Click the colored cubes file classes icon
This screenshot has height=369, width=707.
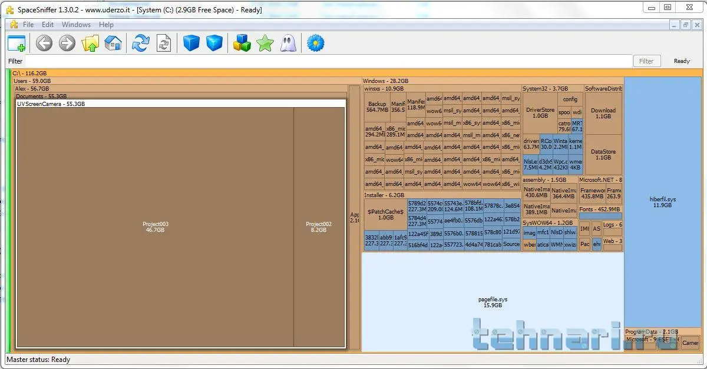(x=242, y=43)
